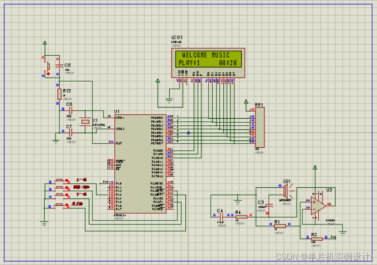Select capacitor C6 symbol
The width and height of the screenshot is (377, 265).
coord(70,111)
